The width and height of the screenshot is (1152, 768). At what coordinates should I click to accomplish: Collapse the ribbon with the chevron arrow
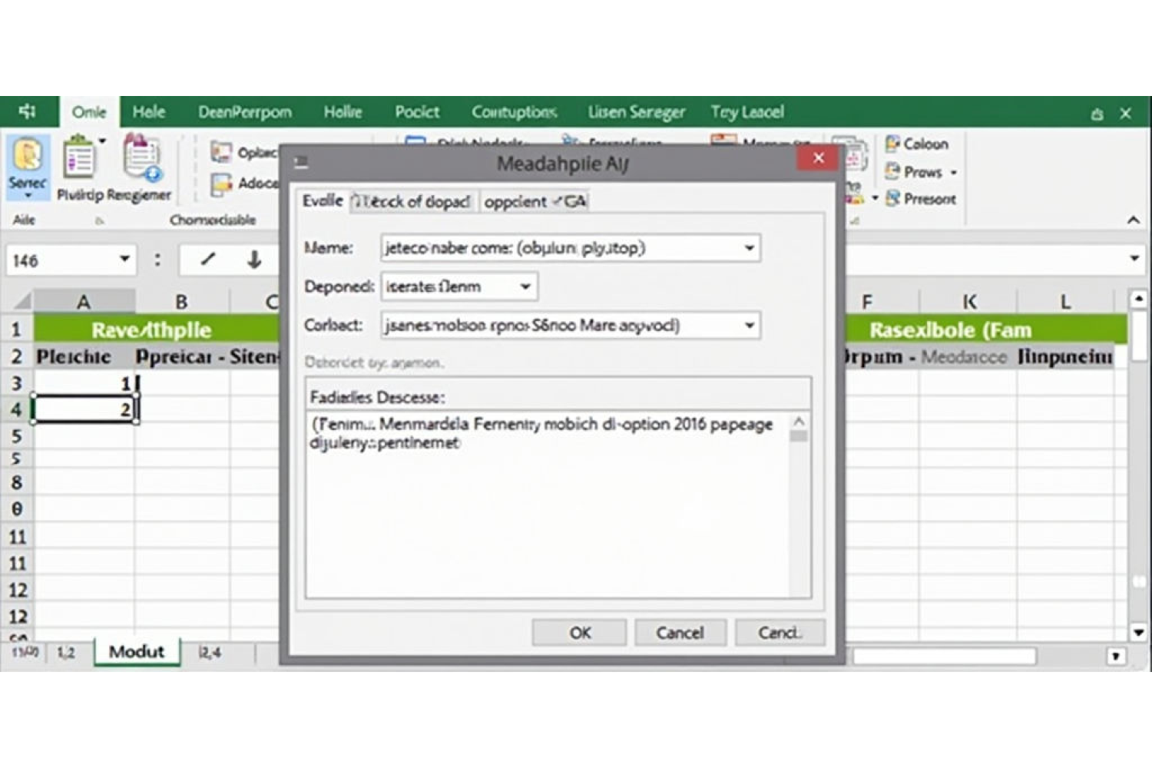click(x=1133, y=220)
